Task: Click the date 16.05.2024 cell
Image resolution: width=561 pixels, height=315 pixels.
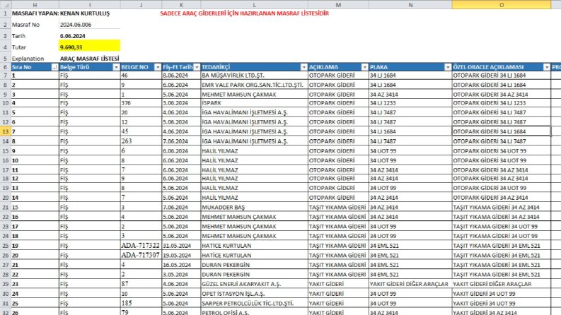Action: [x=181, y=265]
